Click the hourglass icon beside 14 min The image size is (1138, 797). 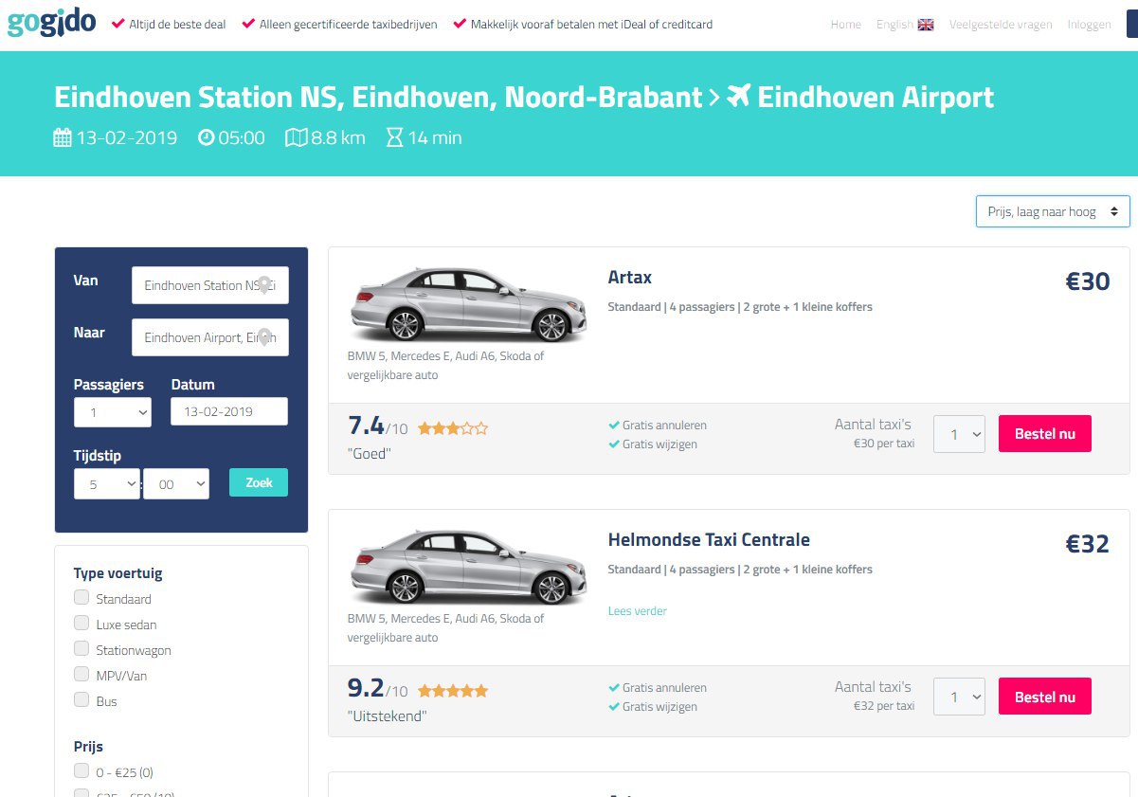point(395,138)
